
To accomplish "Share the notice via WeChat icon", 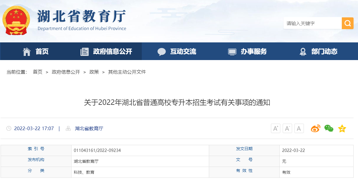I will coord(329,128).
